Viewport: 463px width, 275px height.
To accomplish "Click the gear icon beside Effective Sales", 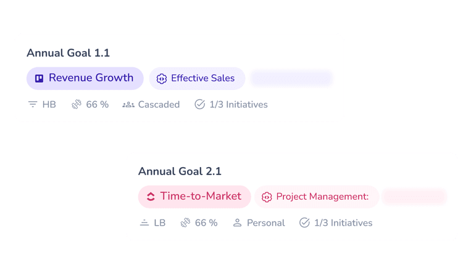I will (x=162, y=79).
